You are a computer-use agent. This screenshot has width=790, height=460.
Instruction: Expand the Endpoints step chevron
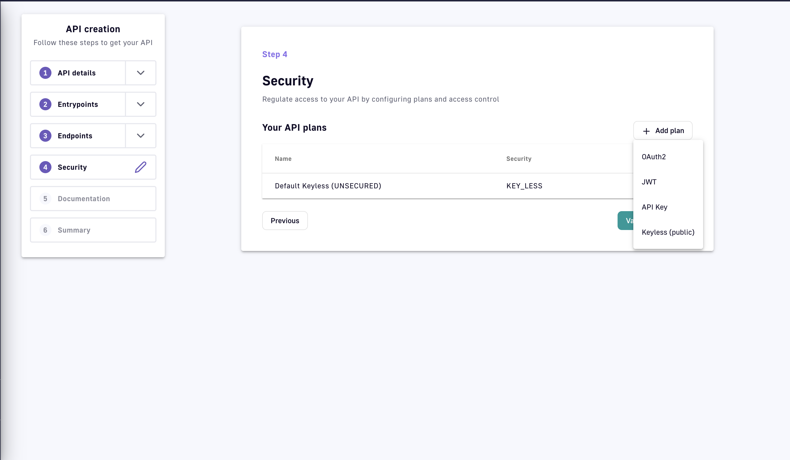(140, 136)
